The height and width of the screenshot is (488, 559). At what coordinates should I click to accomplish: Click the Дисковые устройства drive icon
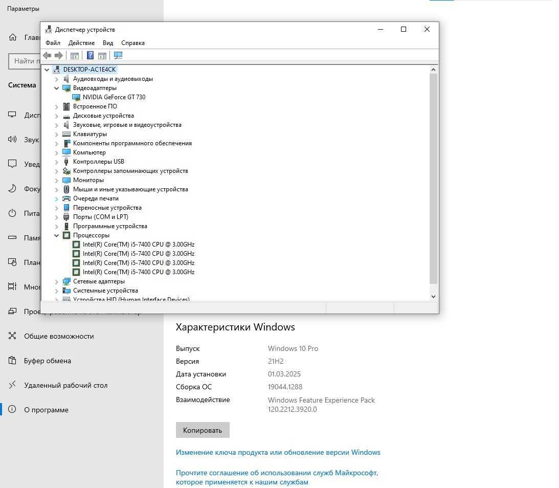coord(66,116)
